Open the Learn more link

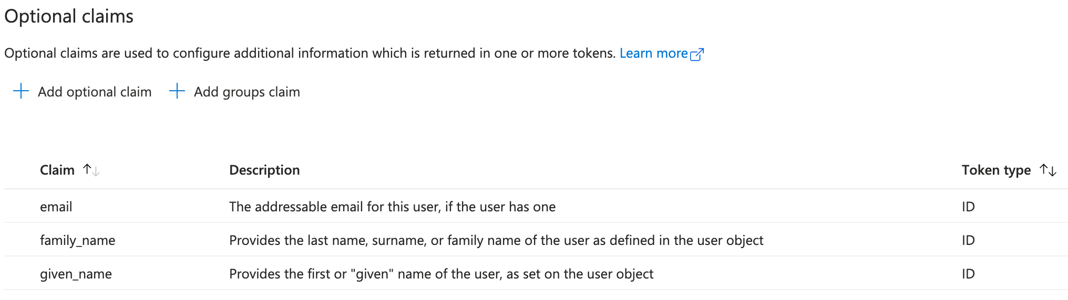pyautogui.click(x=653, y=53)
